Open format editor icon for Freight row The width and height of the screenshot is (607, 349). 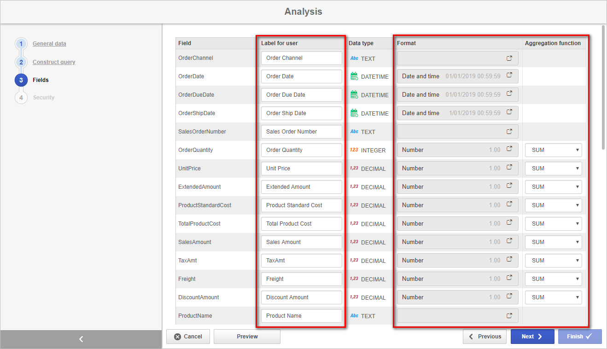[509, 278]
